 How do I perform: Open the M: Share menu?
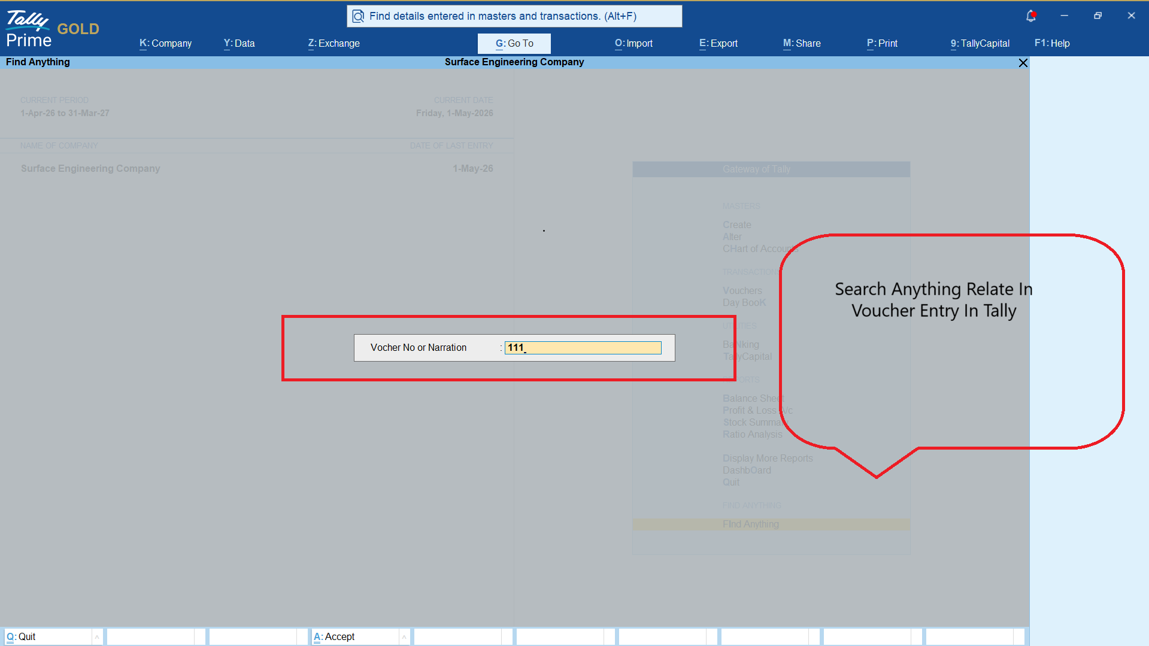[802, 43]
